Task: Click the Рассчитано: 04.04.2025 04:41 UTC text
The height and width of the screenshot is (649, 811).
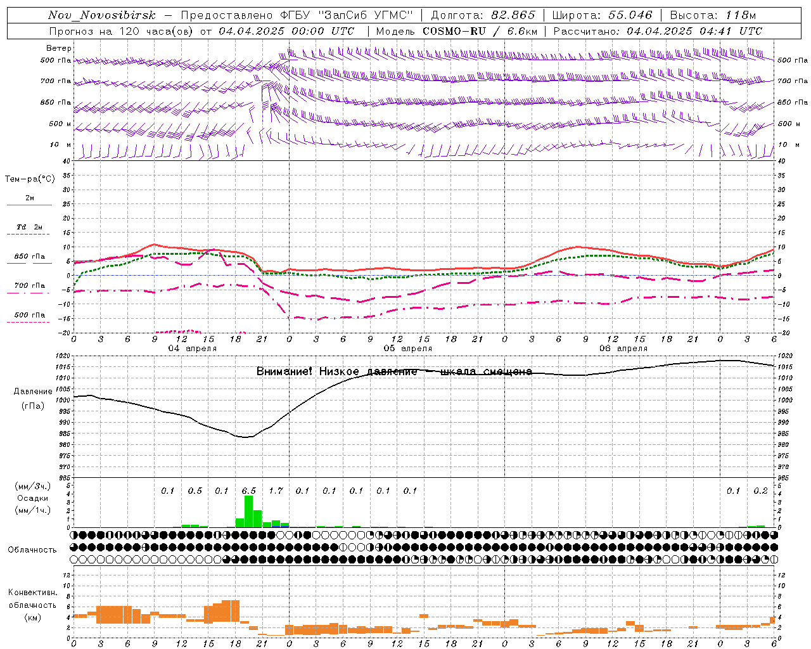Action: point(658,31)
